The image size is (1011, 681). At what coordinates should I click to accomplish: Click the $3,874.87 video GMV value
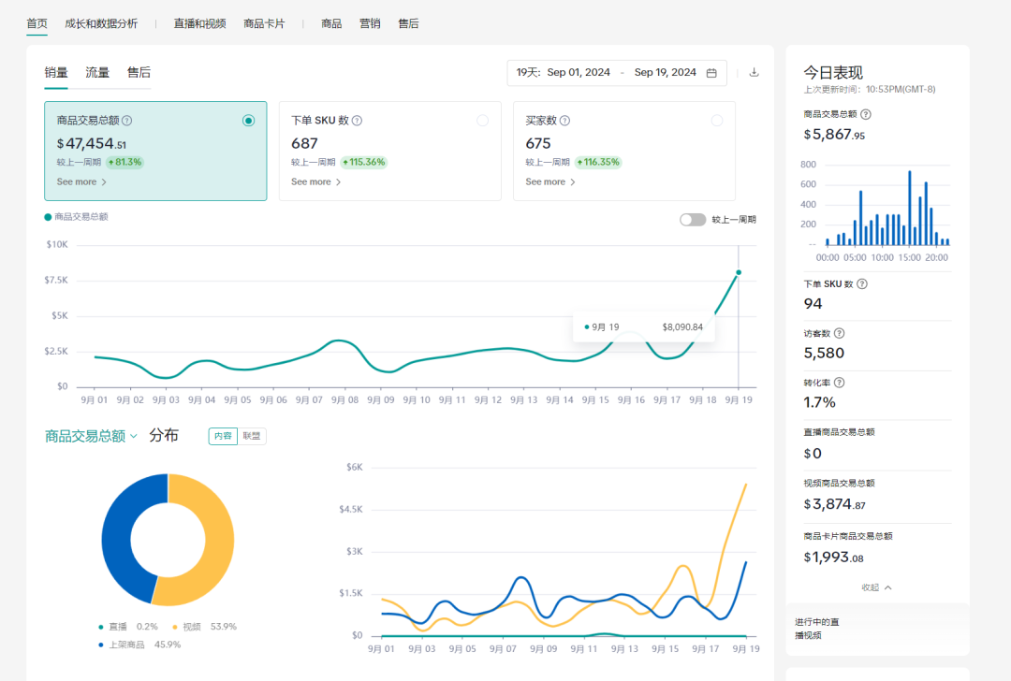tap(834, 504)
